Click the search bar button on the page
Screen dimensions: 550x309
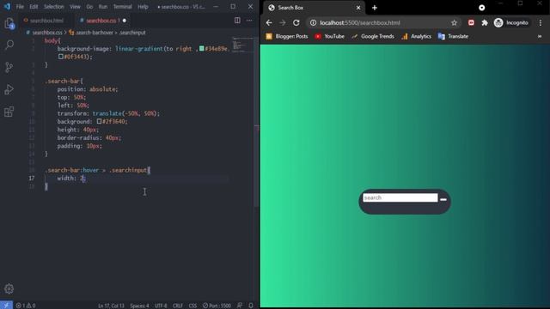click(443, 199)
